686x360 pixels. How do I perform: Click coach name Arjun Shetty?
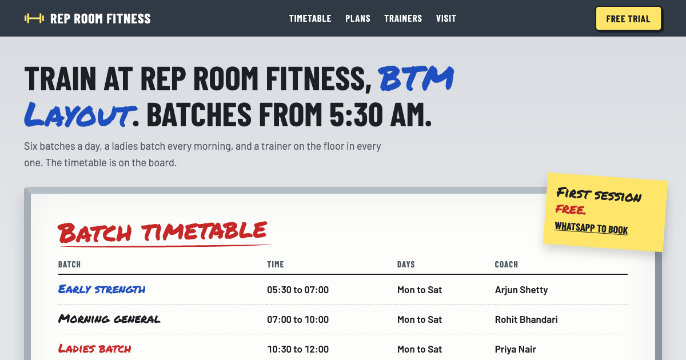pos(521,290)
